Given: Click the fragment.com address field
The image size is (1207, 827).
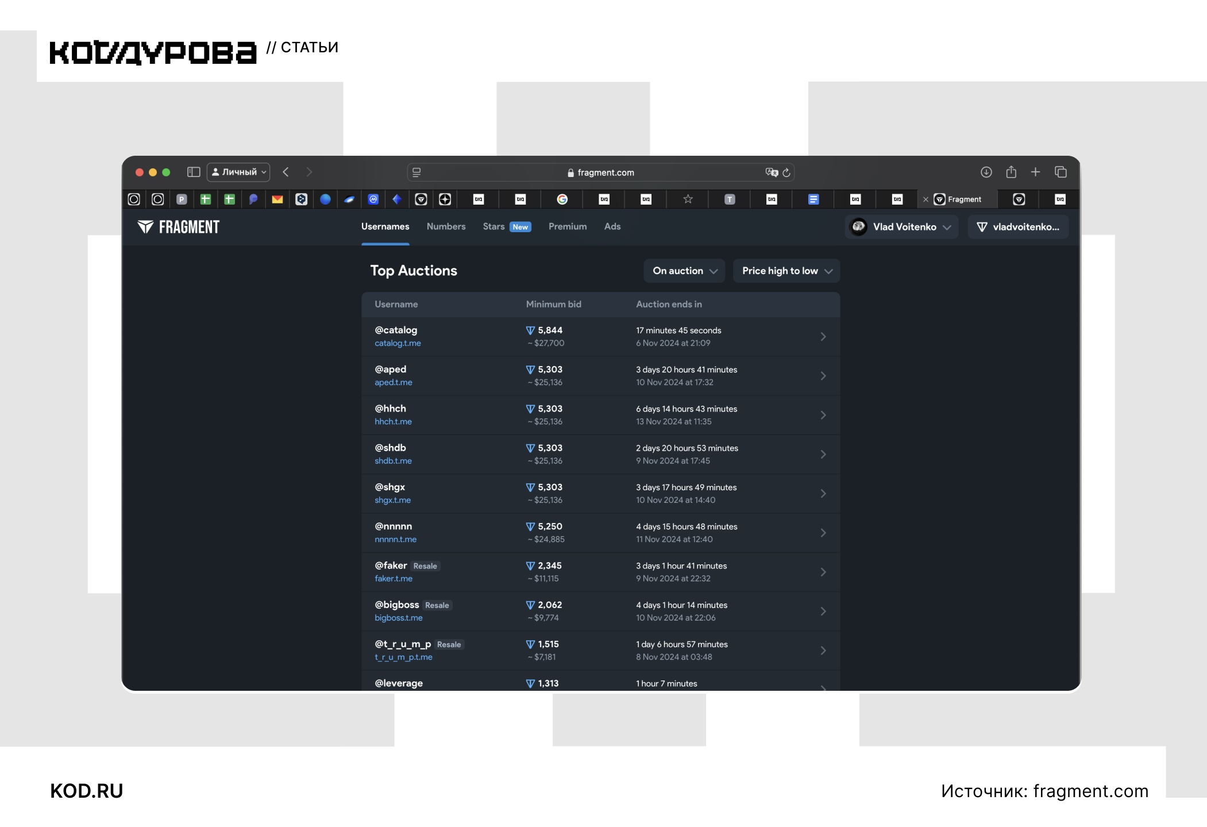Looking at the screenshot, I should pyautogui.click(x=600, y=172).
